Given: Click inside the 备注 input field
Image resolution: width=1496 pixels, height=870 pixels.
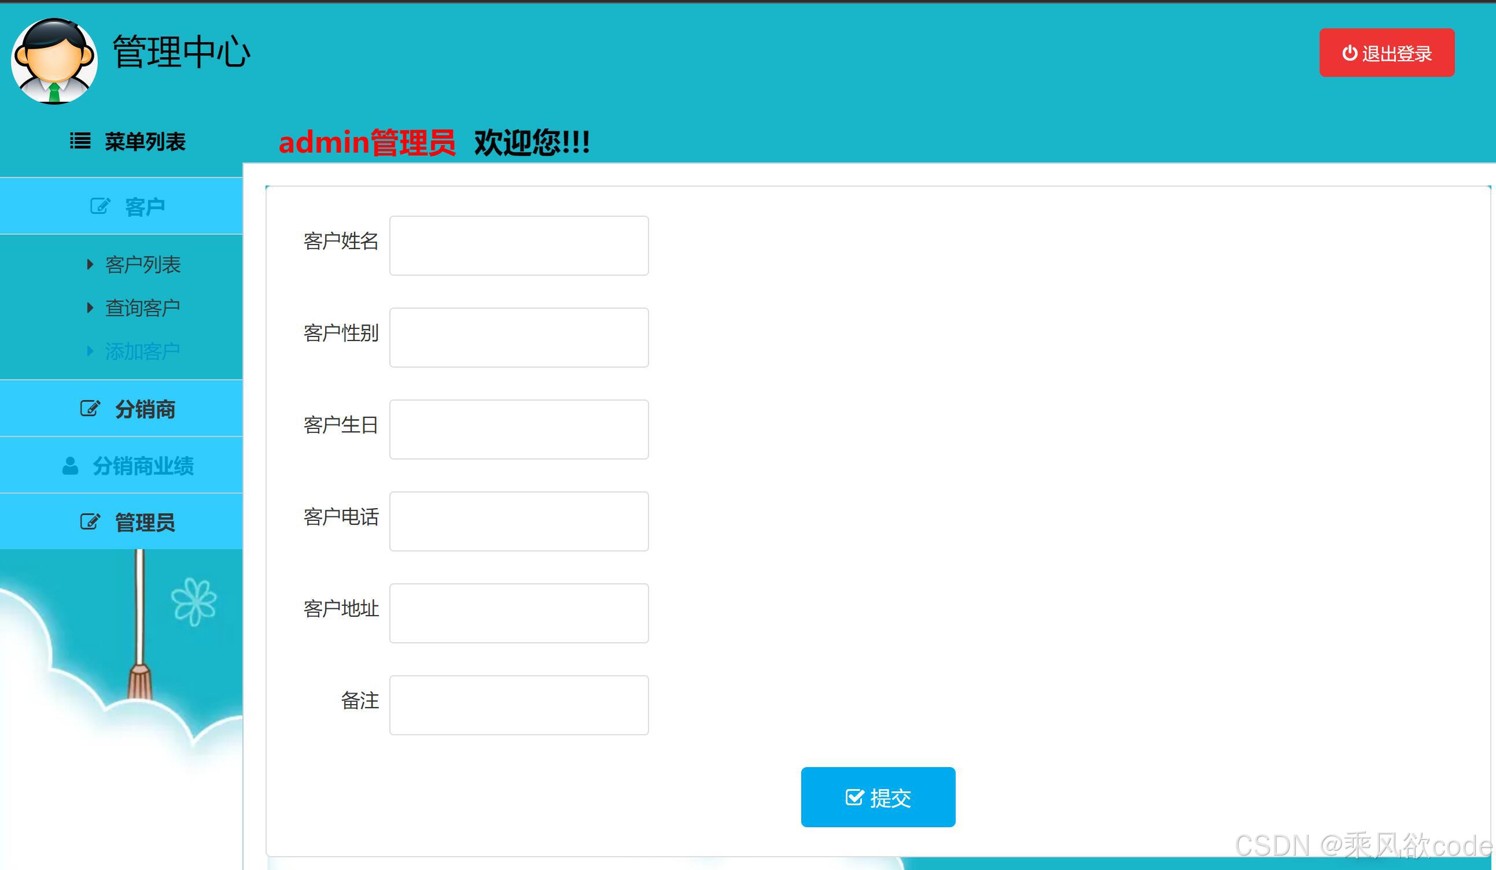Looking at the screenshot, I should [518, 705].
